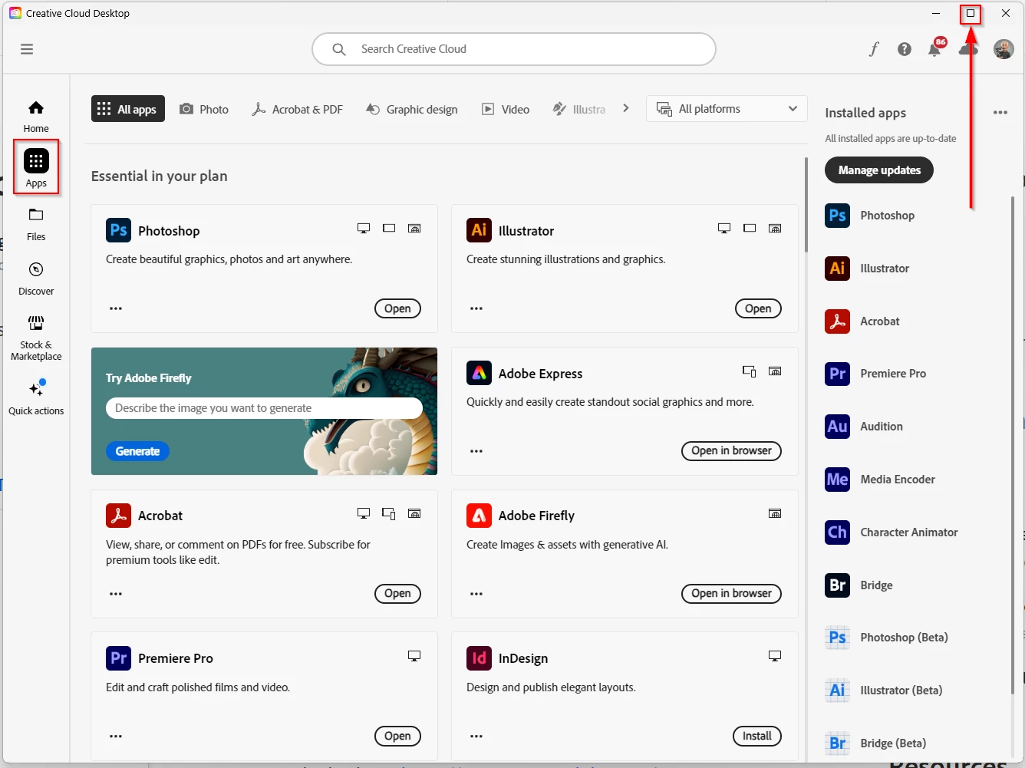Viewport: 1025px width, 768px height.
Task: Click Media Encoder icon in Installed apps
Action: pyautogui.click(x=837, y=480)
